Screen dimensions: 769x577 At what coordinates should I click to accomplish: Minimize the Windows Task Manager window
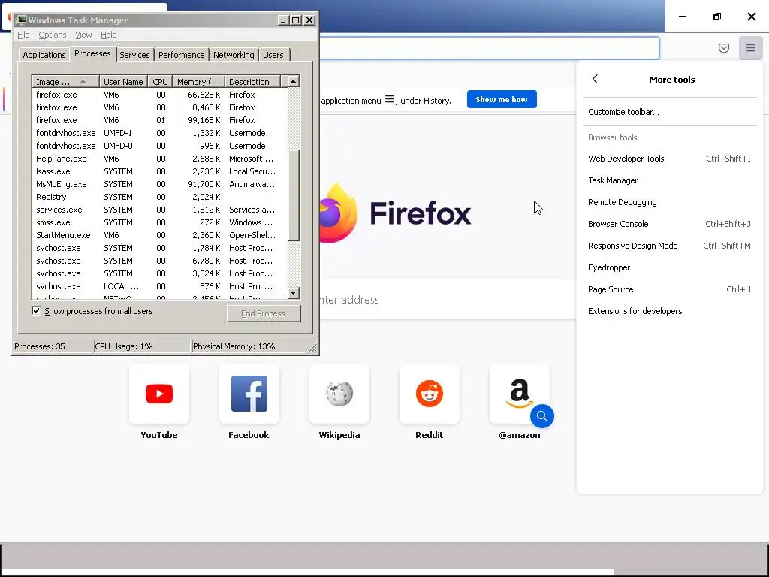pos(283,20)
